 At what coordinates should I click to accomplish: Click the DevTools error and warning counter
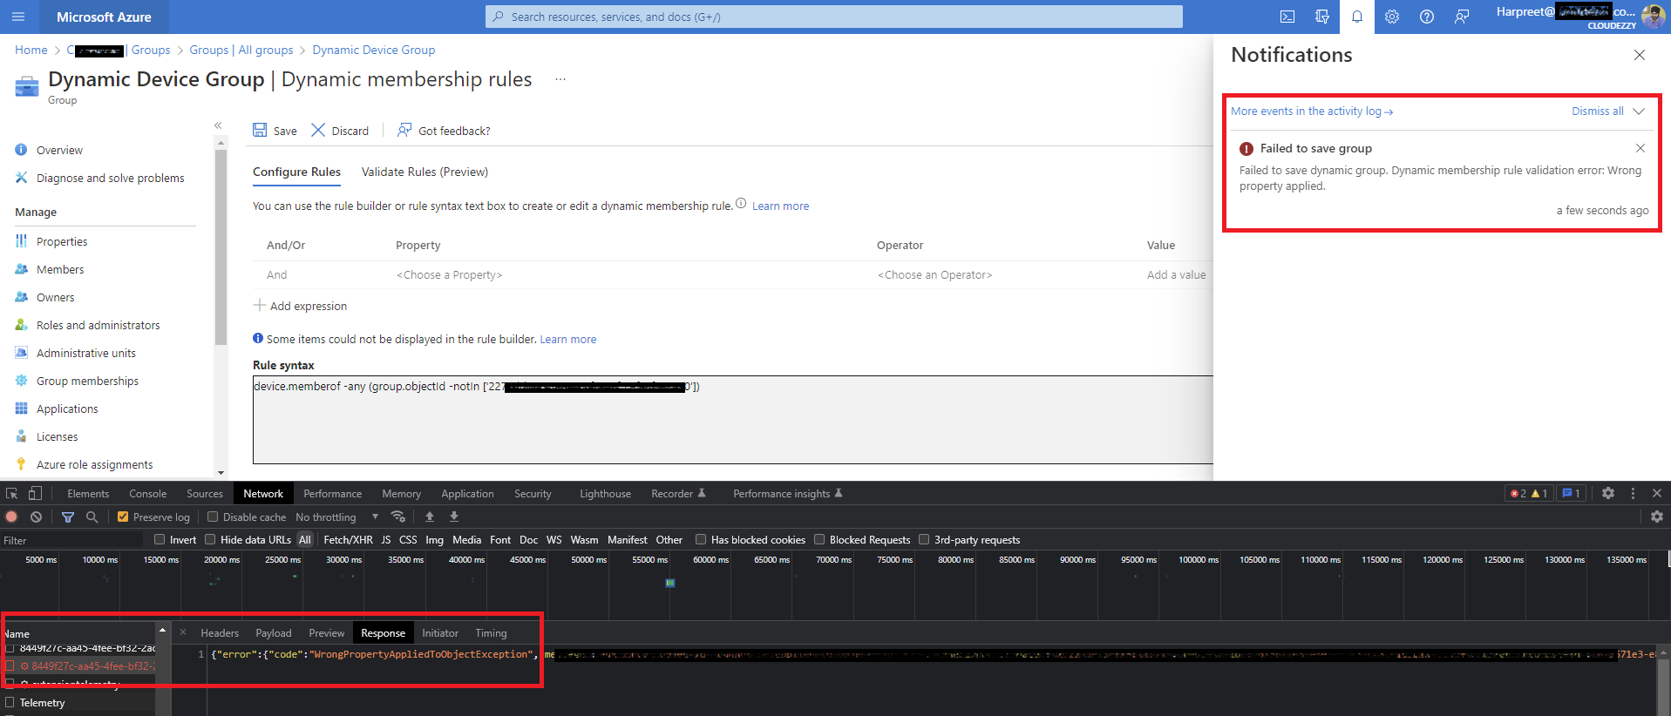[1529, 493]
